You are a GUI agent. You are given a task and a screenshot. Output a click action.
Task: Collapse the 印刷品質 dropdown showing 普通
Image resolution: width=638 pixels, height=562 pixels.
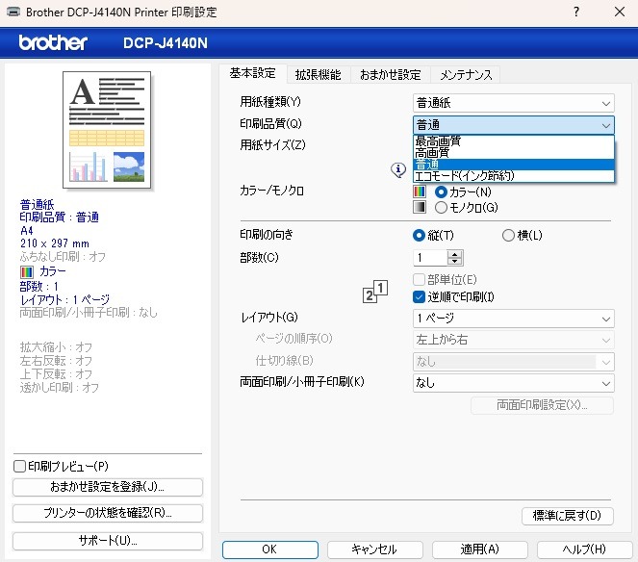pyautogui.click(x=514, y=125)
